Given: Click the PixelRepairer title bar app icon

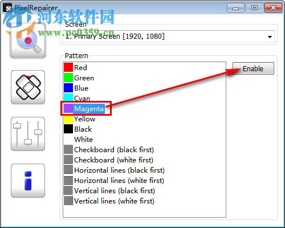Looking at the screenshot, I should [7, 8].
